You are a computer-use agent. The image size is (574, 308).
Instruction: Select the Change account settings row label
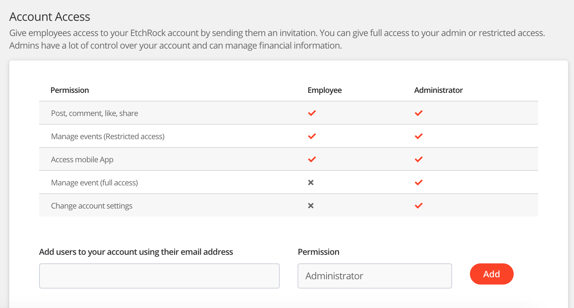point(92,206)
